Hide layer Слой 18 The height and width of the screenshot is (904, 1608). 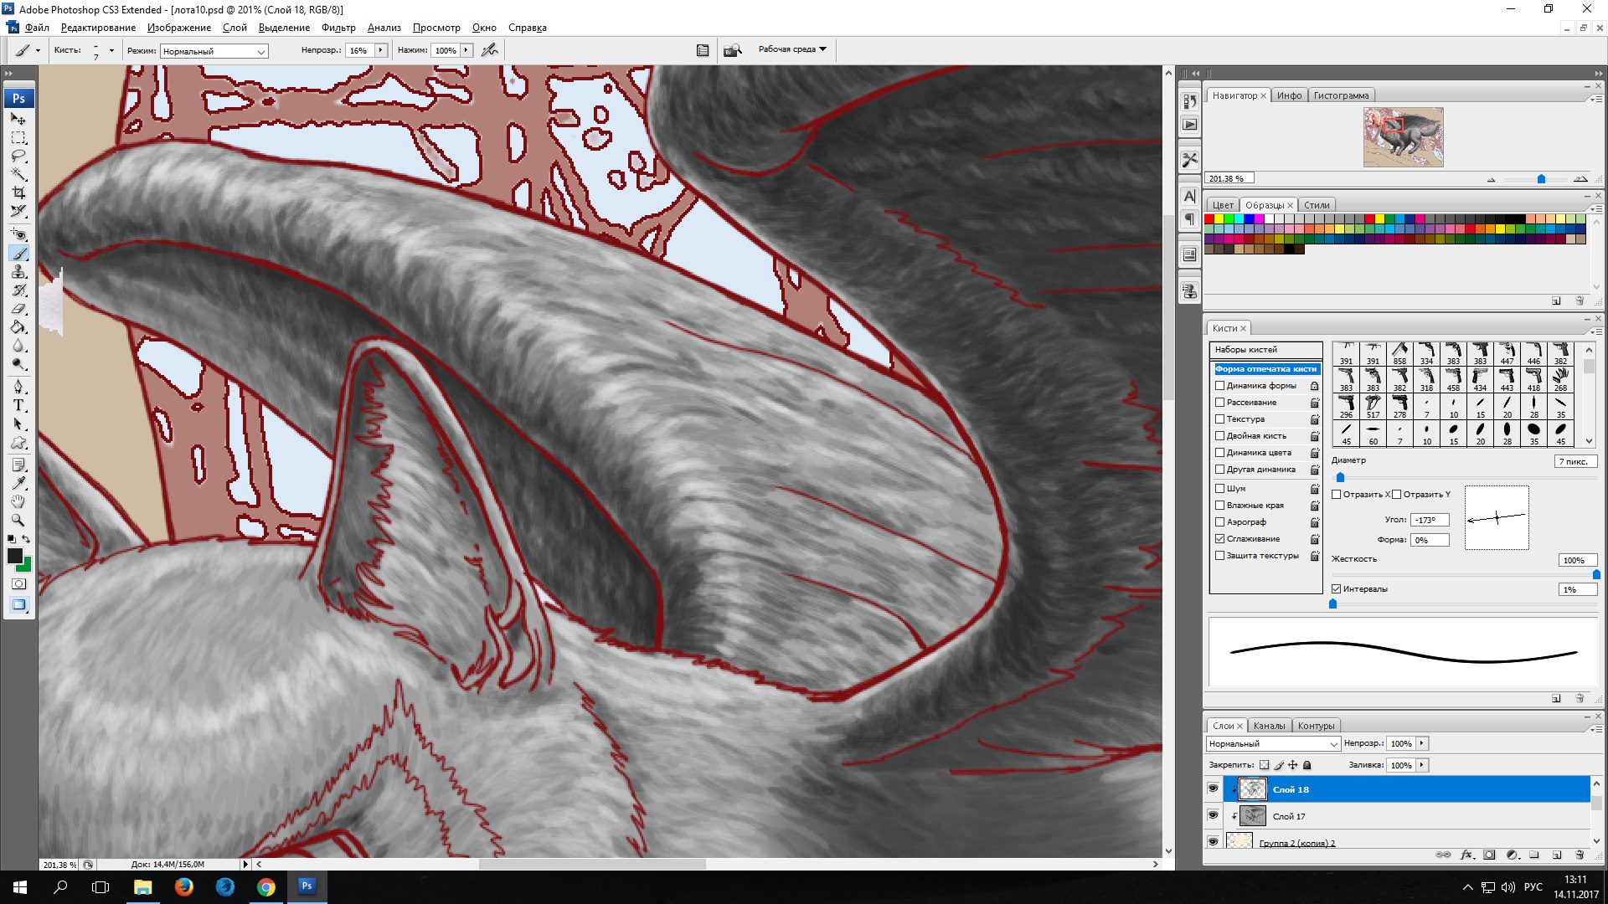[x=1213, y=788]
